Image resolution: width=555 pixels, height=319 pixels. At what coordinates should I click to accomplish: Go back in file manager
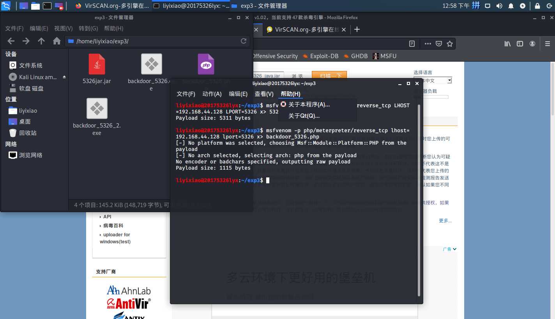(11, 41)
